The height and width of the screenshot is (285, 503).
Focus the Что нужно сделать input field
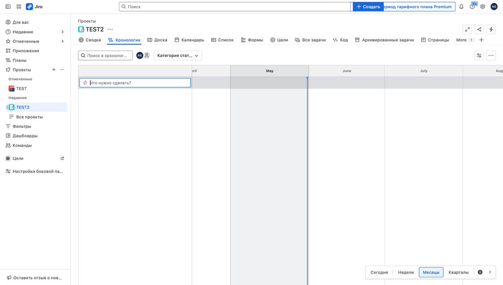click(139, 83)
